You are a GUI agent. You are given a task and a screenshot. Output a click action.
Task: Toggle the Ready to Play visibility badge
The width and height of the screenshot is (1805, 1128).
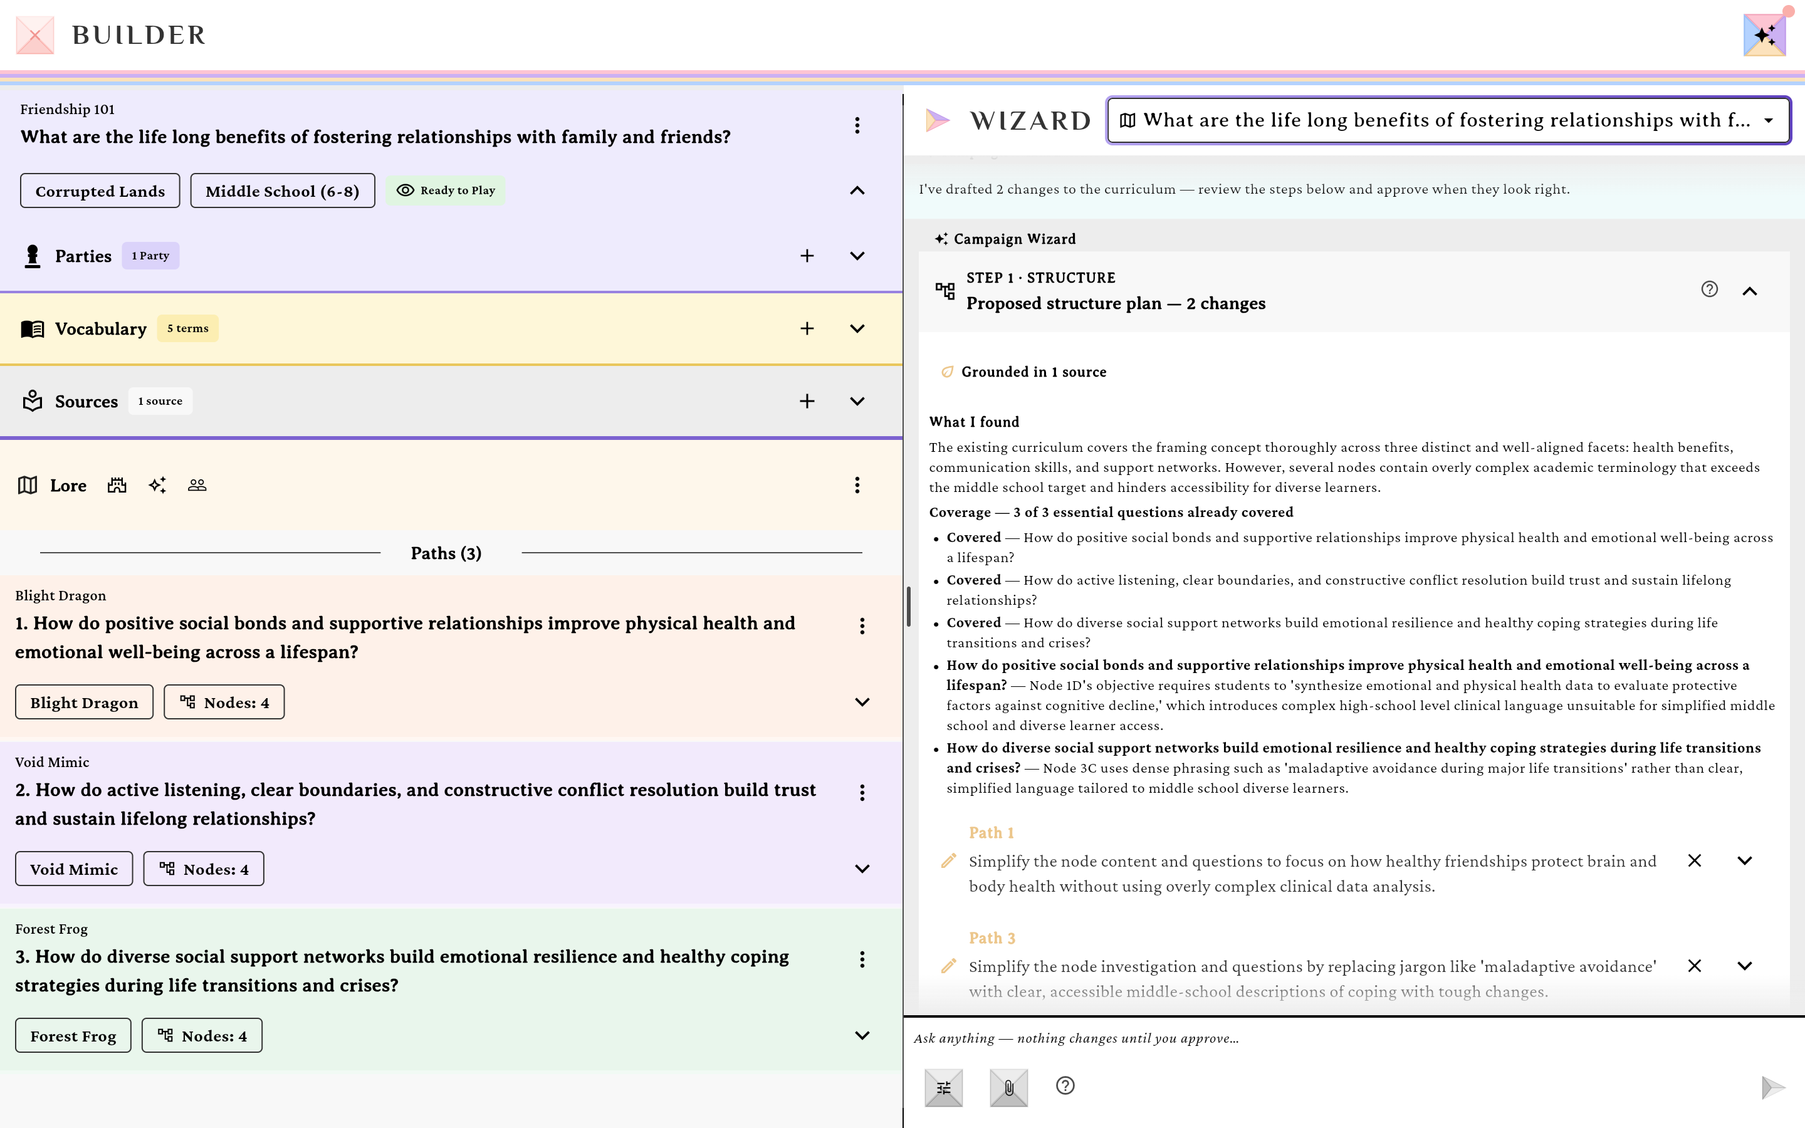(x=446, y=191)
